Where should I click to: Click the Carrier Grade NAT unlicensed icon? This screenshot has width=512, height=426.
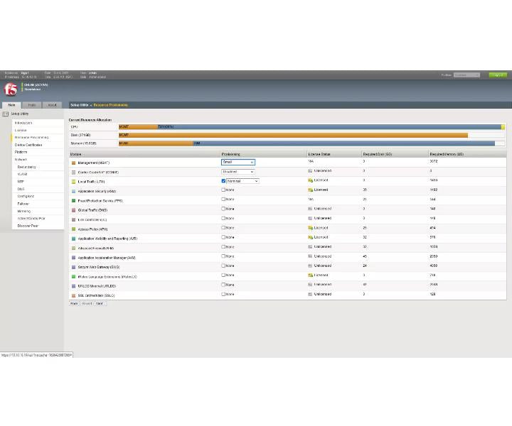[310, 171]
